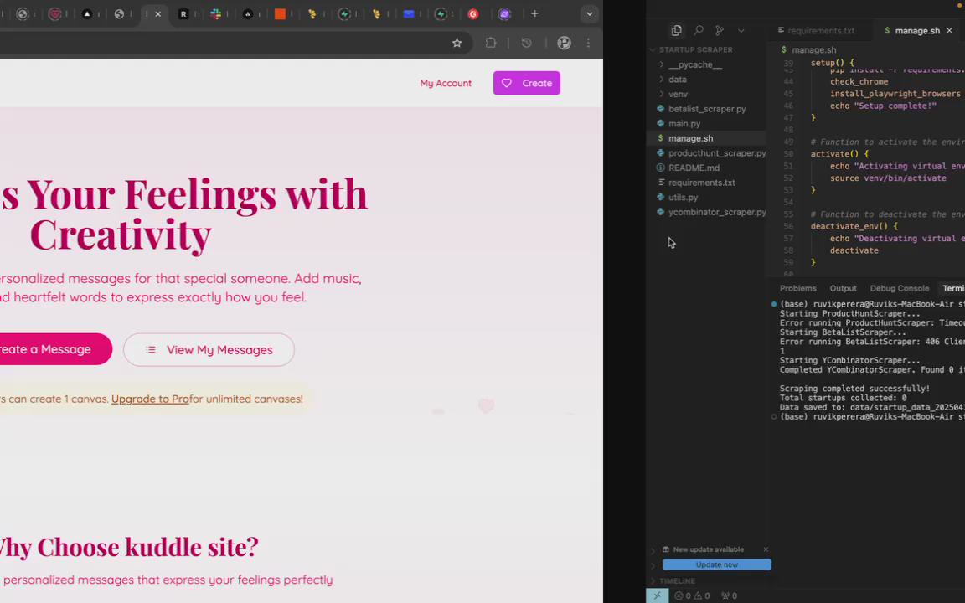
Task: Click the Update now button
Action: pyautogui.click(x=716, y=564)
